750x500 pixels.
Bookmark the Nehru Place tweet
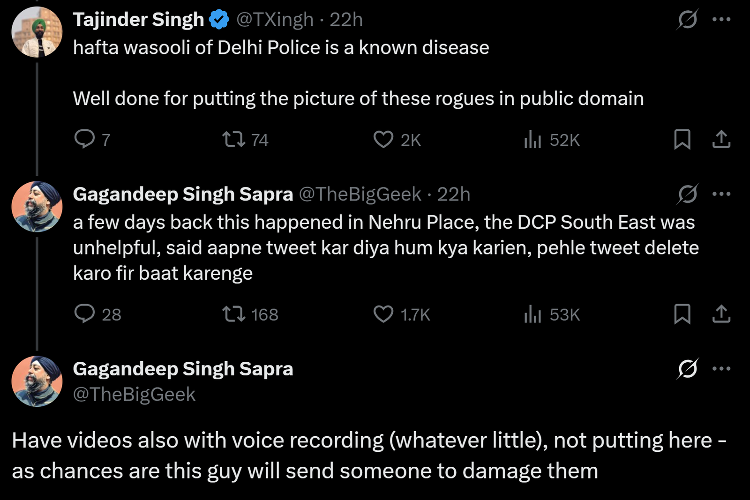click(x=682, y=314)
